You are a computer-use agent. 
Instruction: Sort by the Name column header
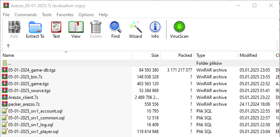[66, 55]
